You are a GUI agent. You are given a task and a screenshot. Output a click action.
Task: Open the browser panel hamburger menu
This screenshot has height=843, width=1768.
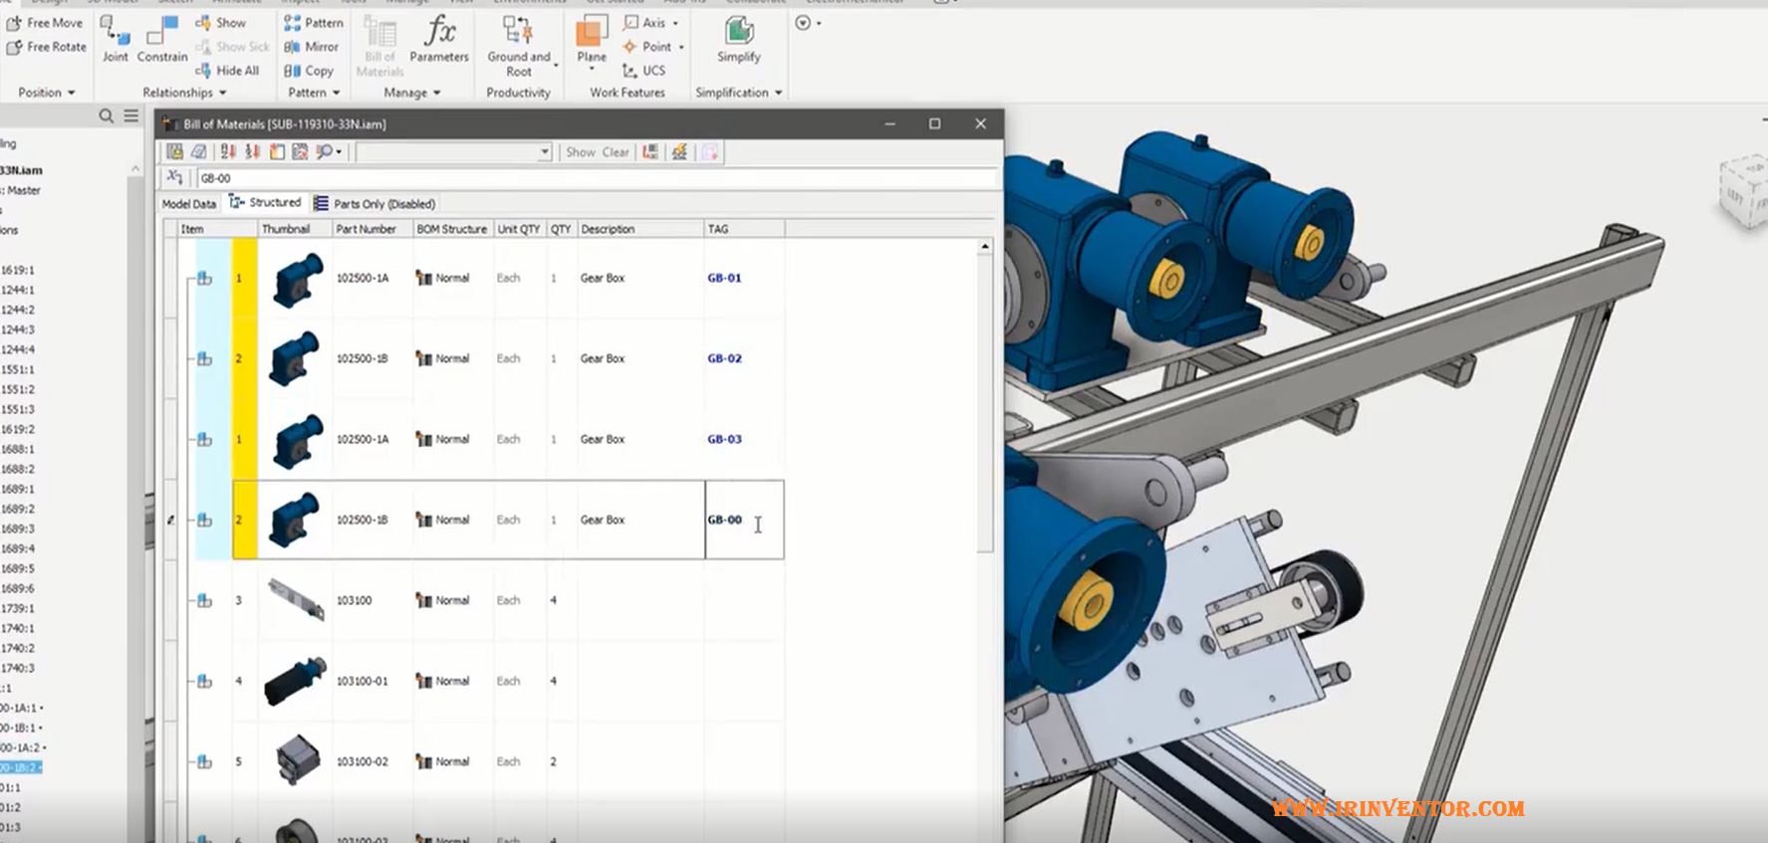[x=131, y=116]
